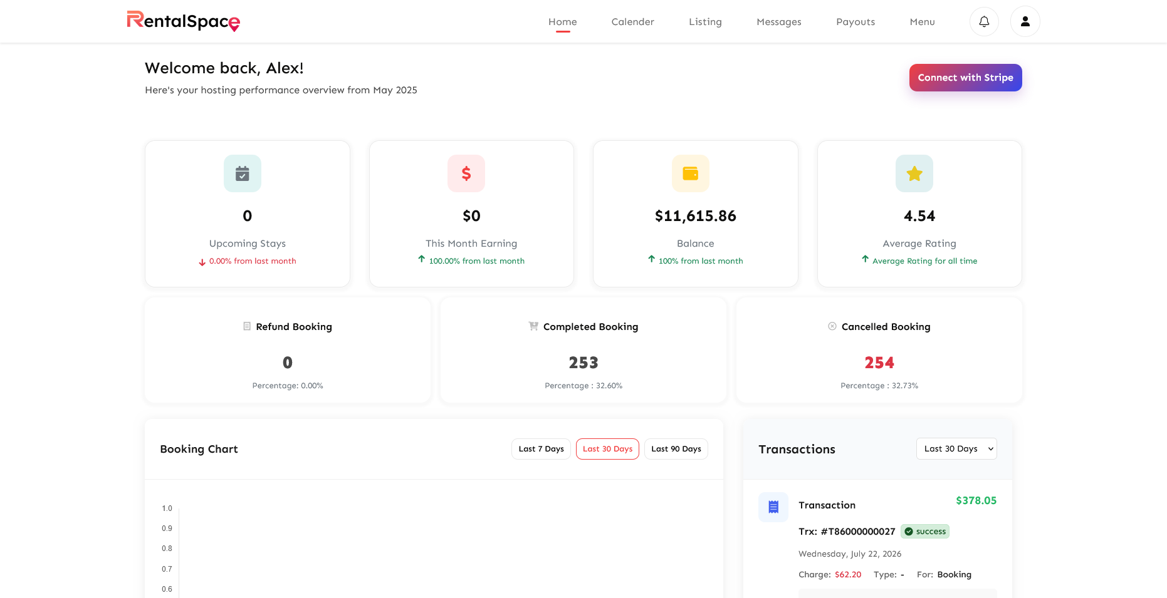Click the Average Rating star icon
This screenshot has height=598, width=1167.
pyautogui.click(x=914, y=173)
